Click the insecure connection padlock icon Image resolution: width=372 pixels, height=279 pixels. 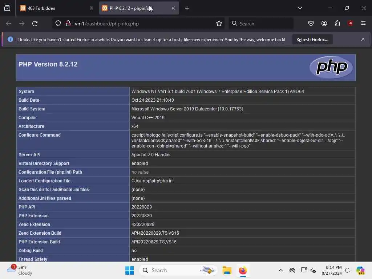pyautogui.click(x=68, y=24)
